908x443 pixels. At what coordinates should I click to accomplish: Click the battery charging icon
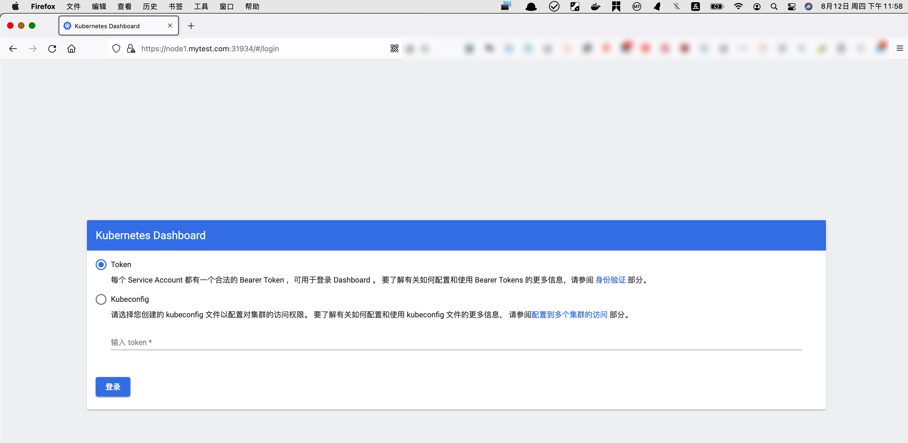[717, 6]
